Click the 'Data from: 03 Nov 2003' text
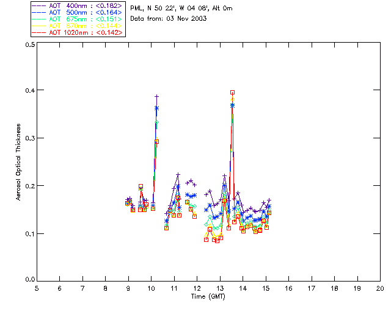The width and height of the screenshot is (391, 312). click(169, 19)
